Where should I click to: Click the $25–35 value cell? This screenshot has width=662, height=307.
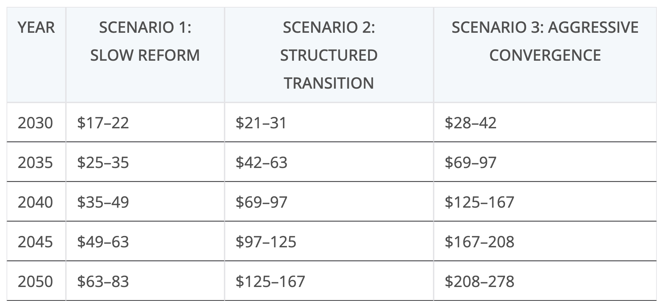click(x=103, y=162)
